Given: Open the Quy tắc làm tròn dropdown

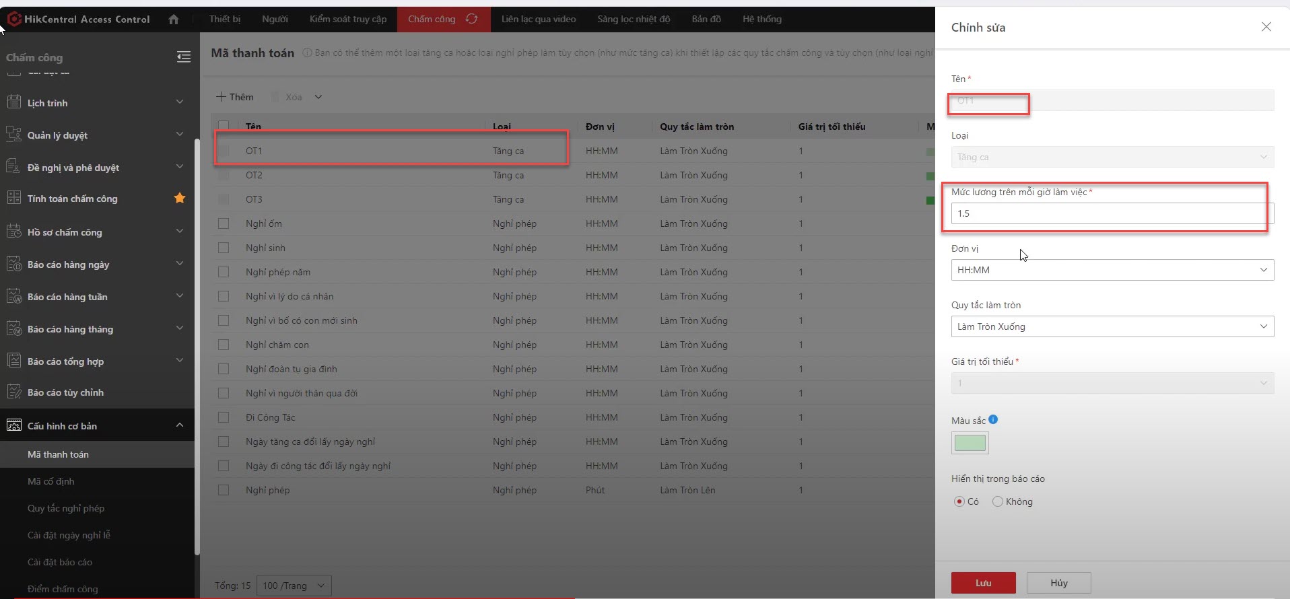Looking at the screenshot, I should 1112,326.
